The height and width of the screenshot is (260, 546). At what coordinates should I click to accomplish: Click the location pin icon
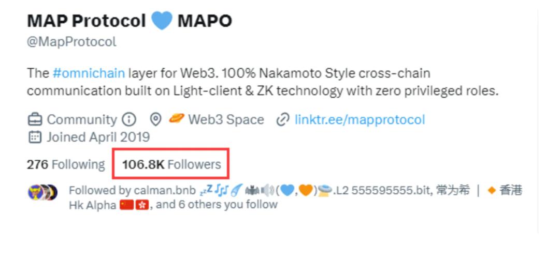point(155,120)
